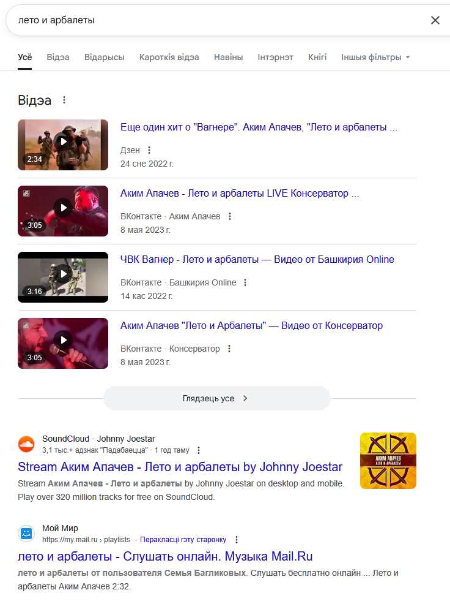Image resolution: width=450 pixels, height=601 pixels.
Task: Click the Мой Мир favicon icon
Action: 26,534
